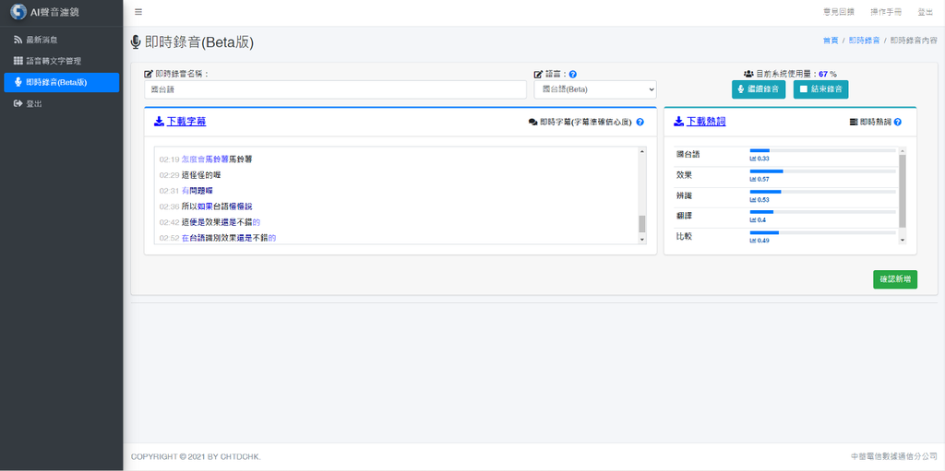Screen dimensions: 945x471
Task: Click the hot words scrollbar down arrow
Action: pos(903,240)
